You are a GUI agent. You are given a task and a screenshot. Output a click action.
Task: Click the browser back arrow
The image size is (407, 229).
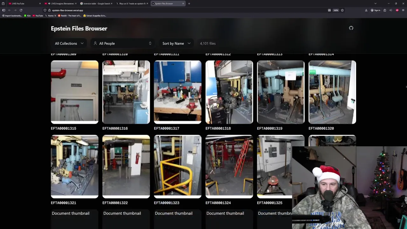[10, 10]
